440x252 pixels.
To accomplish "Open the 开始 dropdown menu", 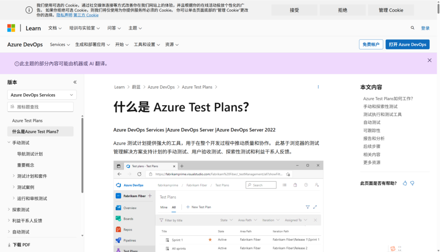I will click(x=122, y=45).
